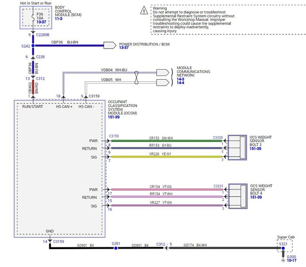Select the 'RR154 VT-WH' wire label
Viewport: 306px width, 267px height.
pyautogui.click(x=161, y=194)
